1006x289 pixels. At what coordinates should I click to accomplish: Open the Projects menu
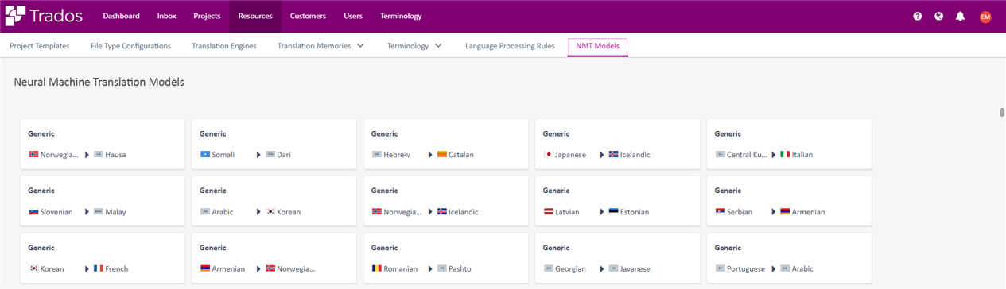coord(208,16)
